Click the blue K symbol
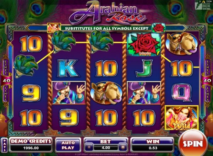The height and width of the screenshot is (156, 213). [x=68, y=68]
